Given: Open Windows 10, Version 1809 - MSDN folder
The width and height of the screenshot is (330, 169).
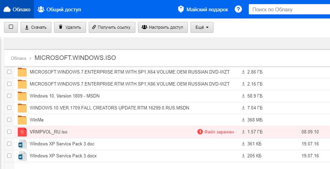Looking at the screenshot, I should [x=65, y=96].
